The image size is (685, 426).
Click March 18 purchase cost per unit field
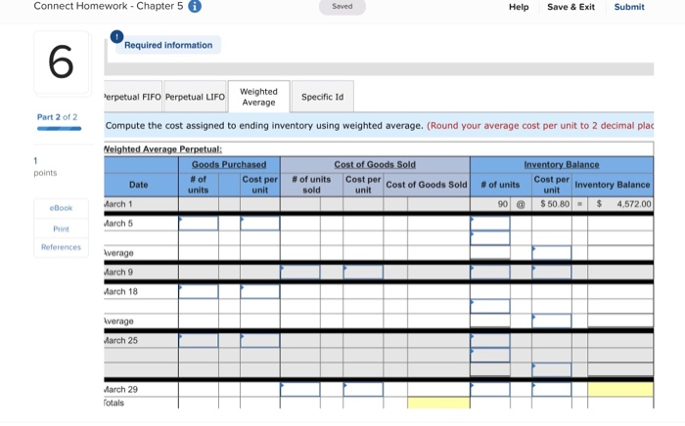tap(260, 292)
